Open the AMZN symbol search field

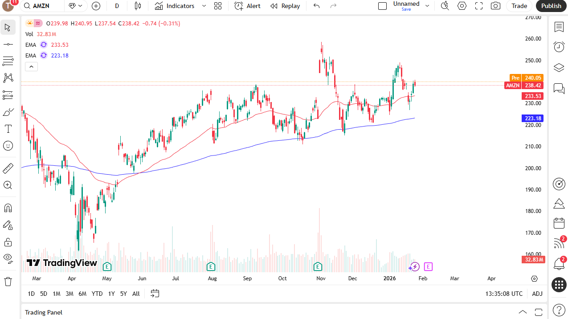click(x=41, y=6)
